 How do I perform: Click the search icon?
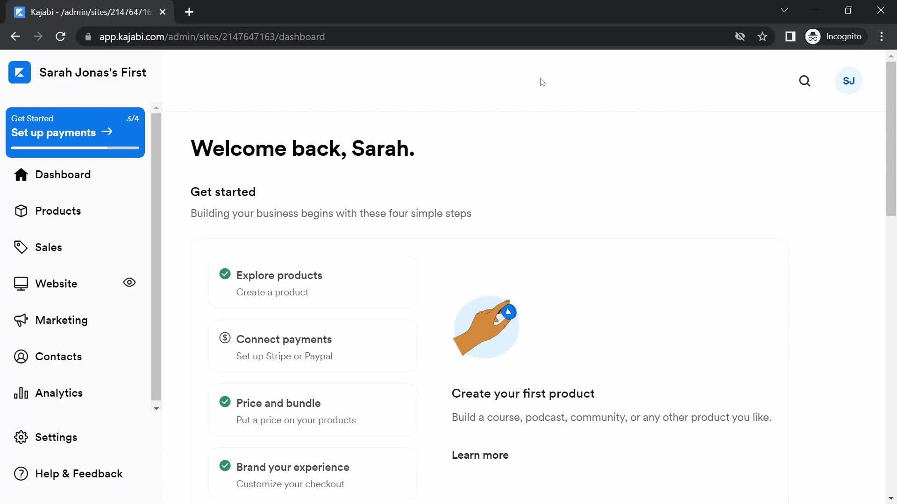pos(805,81)
